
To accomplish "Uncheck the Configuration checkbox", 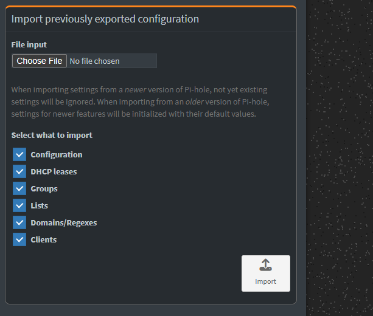I will click(x=19, y=154).
